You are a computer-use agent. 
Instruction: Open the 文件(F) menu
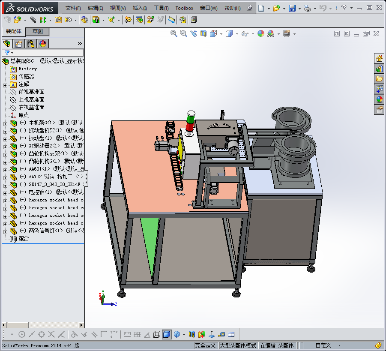pos(73,8)
